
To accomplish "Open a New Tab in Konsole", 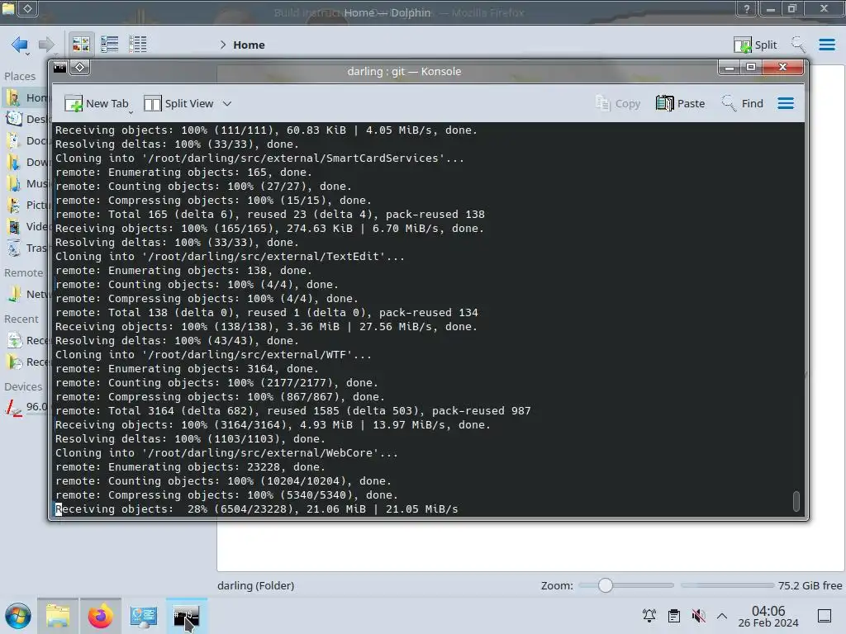I will coord(97,103).
